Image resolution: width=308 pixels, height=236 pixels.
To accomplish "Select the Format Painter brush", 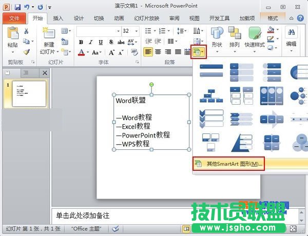I will pyautogui.click(x=27, y=52).
